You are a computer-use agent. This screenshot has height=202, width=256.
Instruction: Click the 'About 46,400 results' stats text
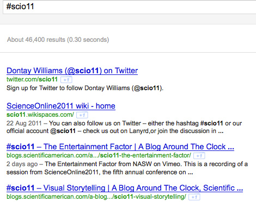pyautogui.click(x=58, y=40)
